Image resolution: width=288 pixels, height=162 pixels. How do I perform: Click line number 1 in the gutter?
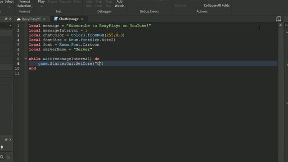pyautogui.click(x=18, y=26)
